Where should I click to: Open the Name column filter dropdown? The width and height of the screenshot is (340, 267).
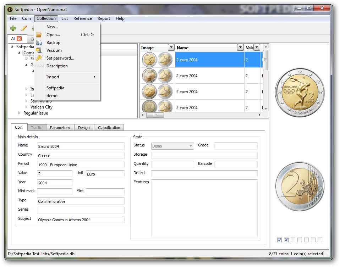pos(240,47)
